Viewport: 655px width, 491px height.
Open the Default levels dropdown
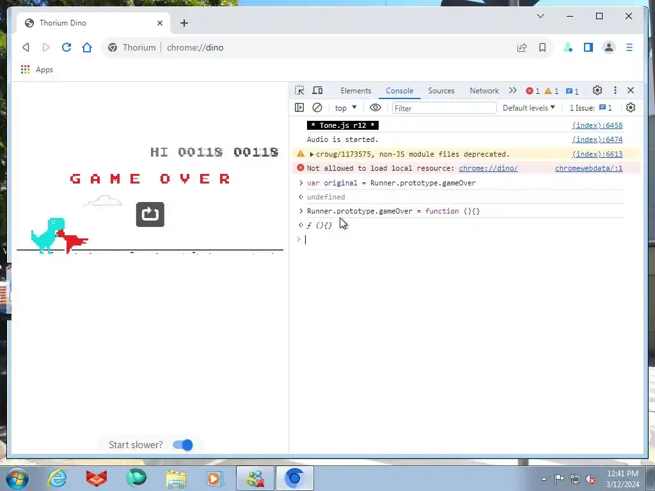coord(528,107)
